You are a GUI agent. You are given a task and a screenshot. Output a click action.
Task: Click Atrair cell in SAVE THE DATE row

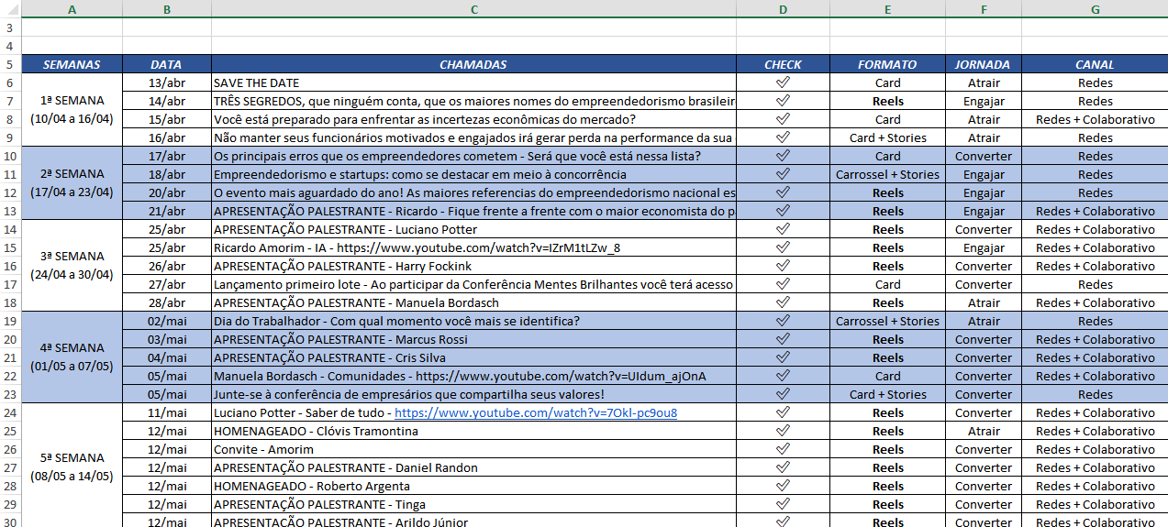tap(983, 82)
